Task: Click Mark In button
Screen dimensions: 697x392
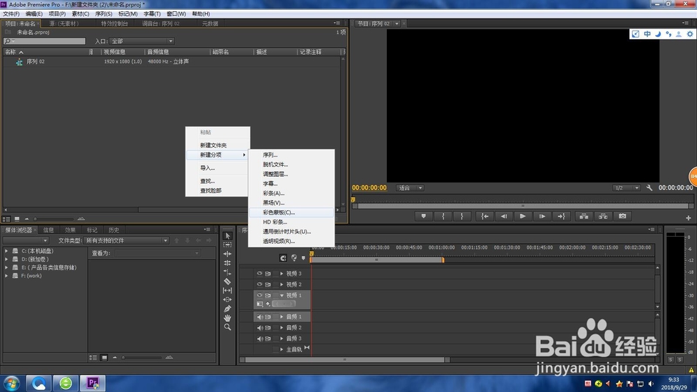Action: [443, 217]
